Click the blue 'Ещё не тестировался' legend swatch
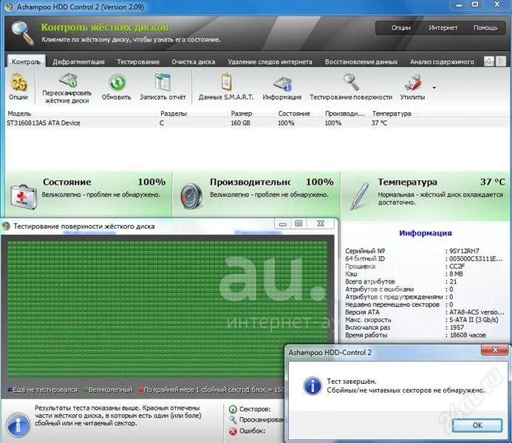Image resolution: width=512 pixels, height=443 pixels. tap(10, 390)
